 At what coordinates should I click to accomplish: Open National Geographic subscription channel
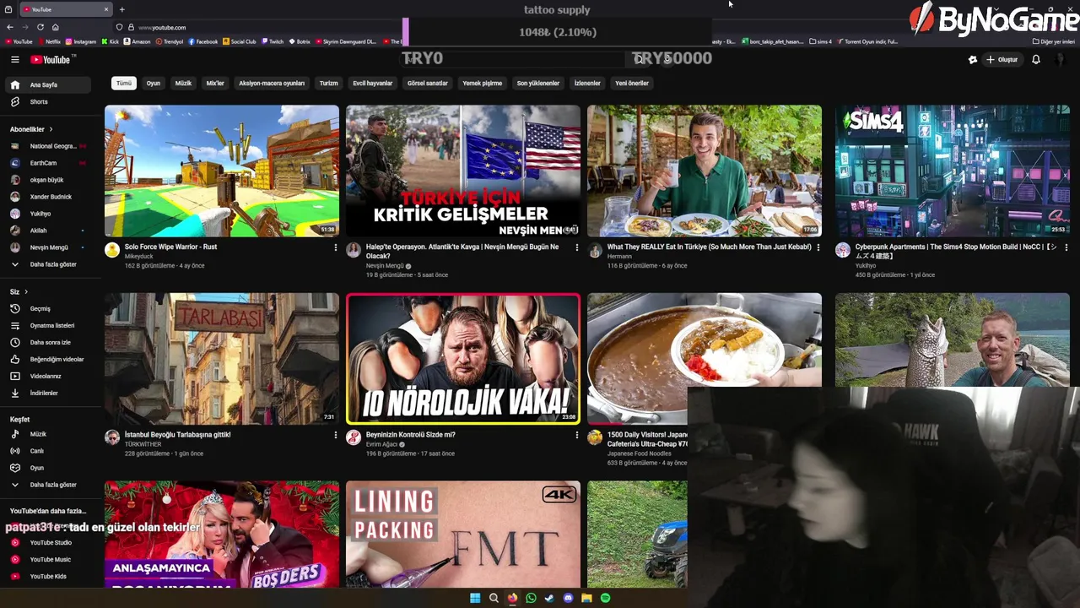[x=47, y=146]
